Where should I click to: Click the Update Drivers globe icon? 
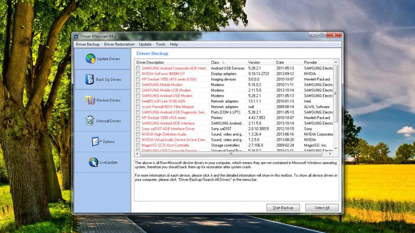coord(90,59)
